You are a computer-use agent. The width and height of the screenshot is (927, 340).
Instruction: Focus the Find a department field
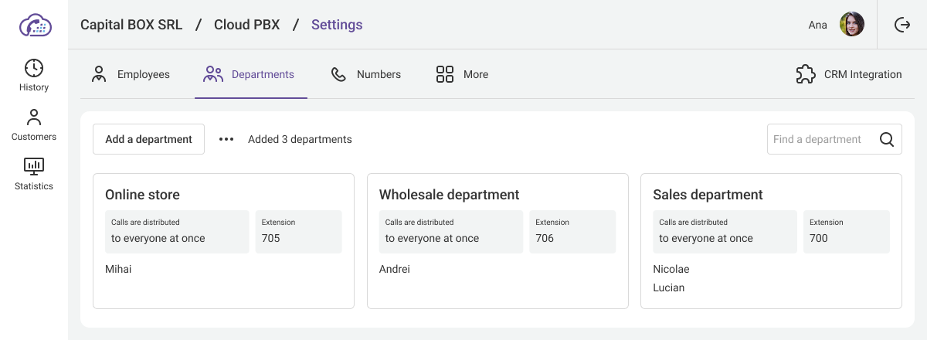coord(819,139)
